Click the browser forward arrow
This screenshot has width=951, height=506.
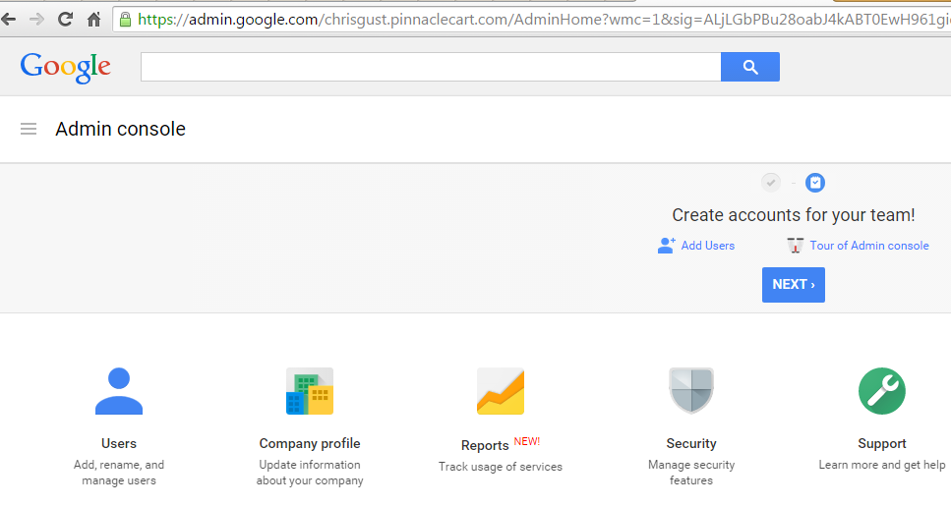tap(37, 20)
